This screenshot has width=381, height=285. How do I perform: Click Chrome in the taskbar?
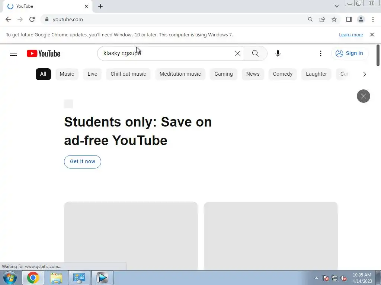[x=33, y=278]
